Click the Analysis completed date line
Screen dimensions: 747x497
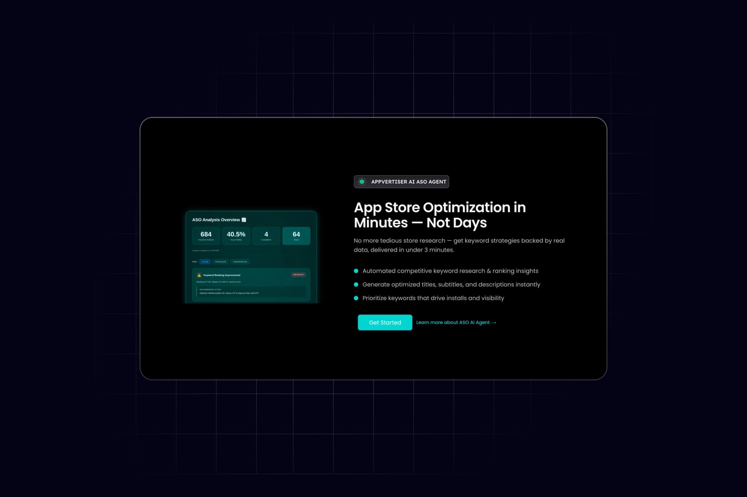click(x=206, y=251)
